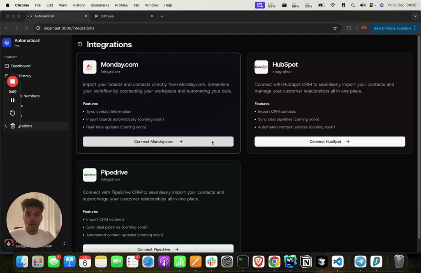The height and width of the screenshot is (273, 421).
Task: Reload the current page
Action: (26, 28)
